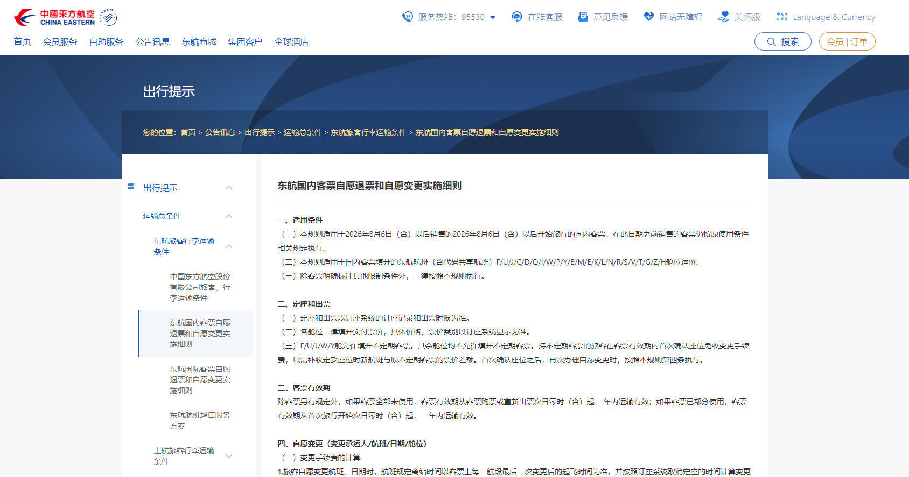Open the 自助服务 navigation menu

[107, 41]
